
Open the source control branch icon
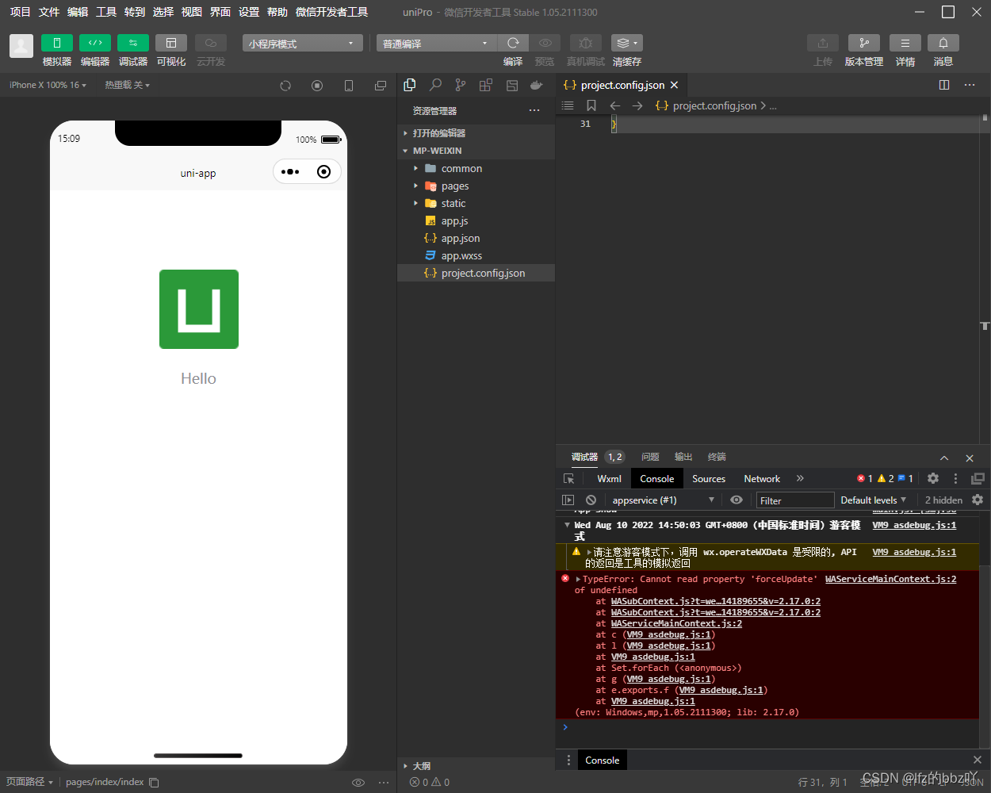[x=461, y=85]
